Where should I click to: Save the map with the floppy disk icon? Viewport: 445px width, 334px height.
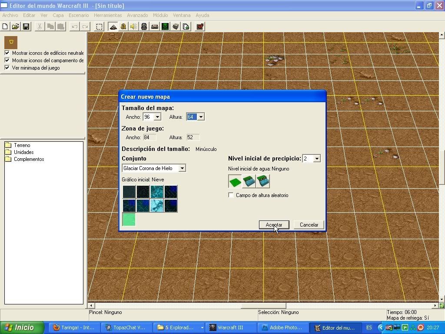pyautogui.click(x=26, y=27)
